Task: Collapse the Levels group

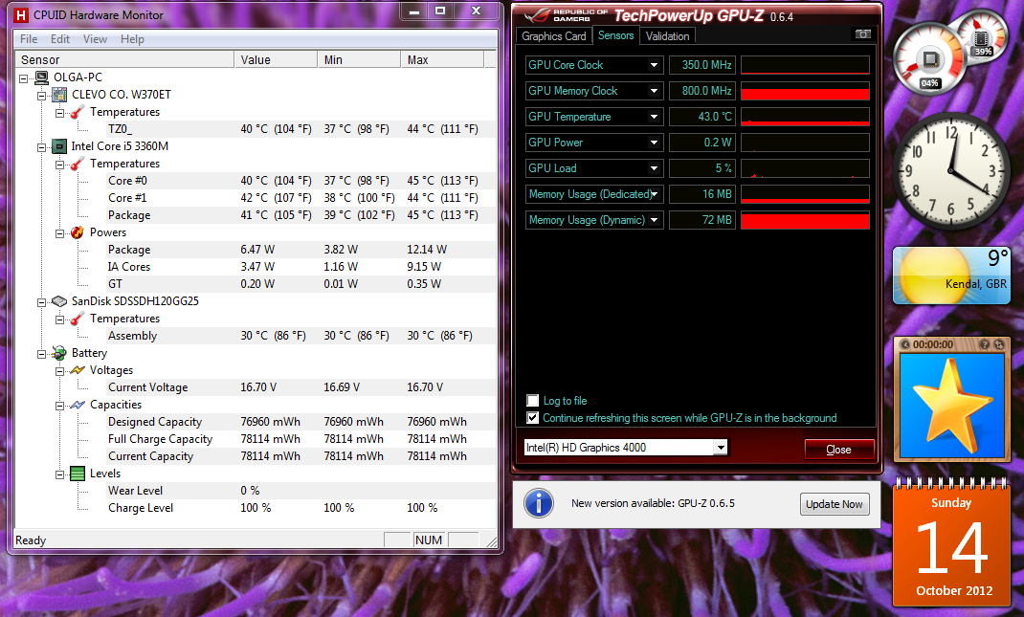Action: point(60,474)
